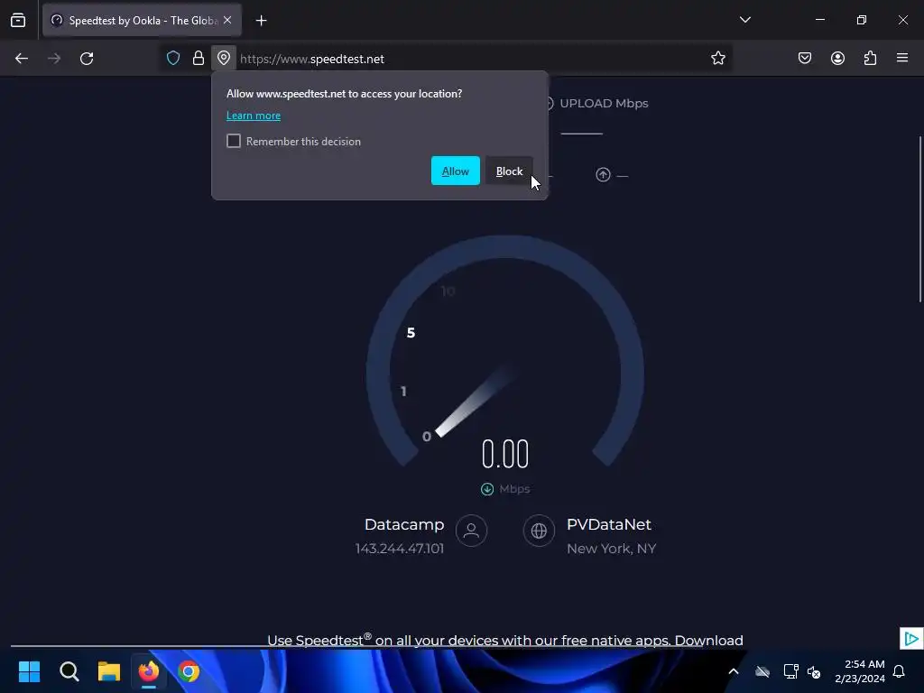Click the page vertical scrollbar

click(919, 219)
